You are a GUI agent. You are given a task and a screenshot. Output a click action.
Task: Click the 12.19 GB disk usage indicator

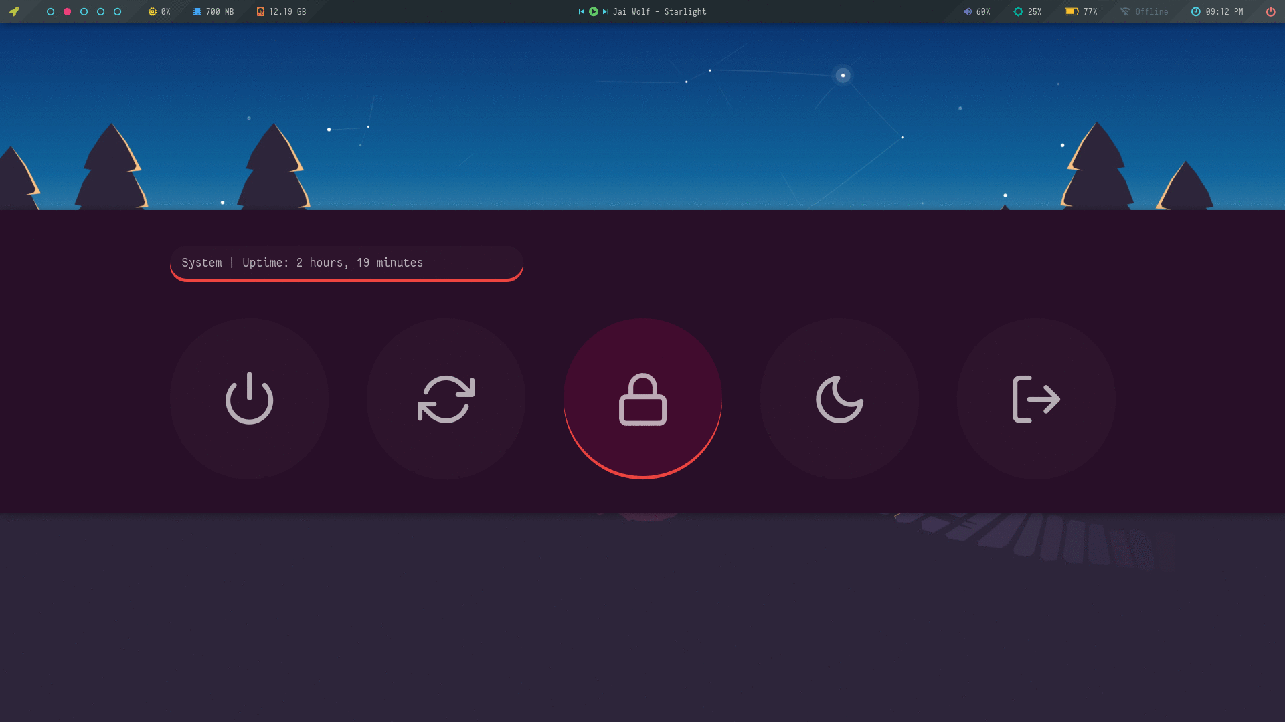[281, 11]
